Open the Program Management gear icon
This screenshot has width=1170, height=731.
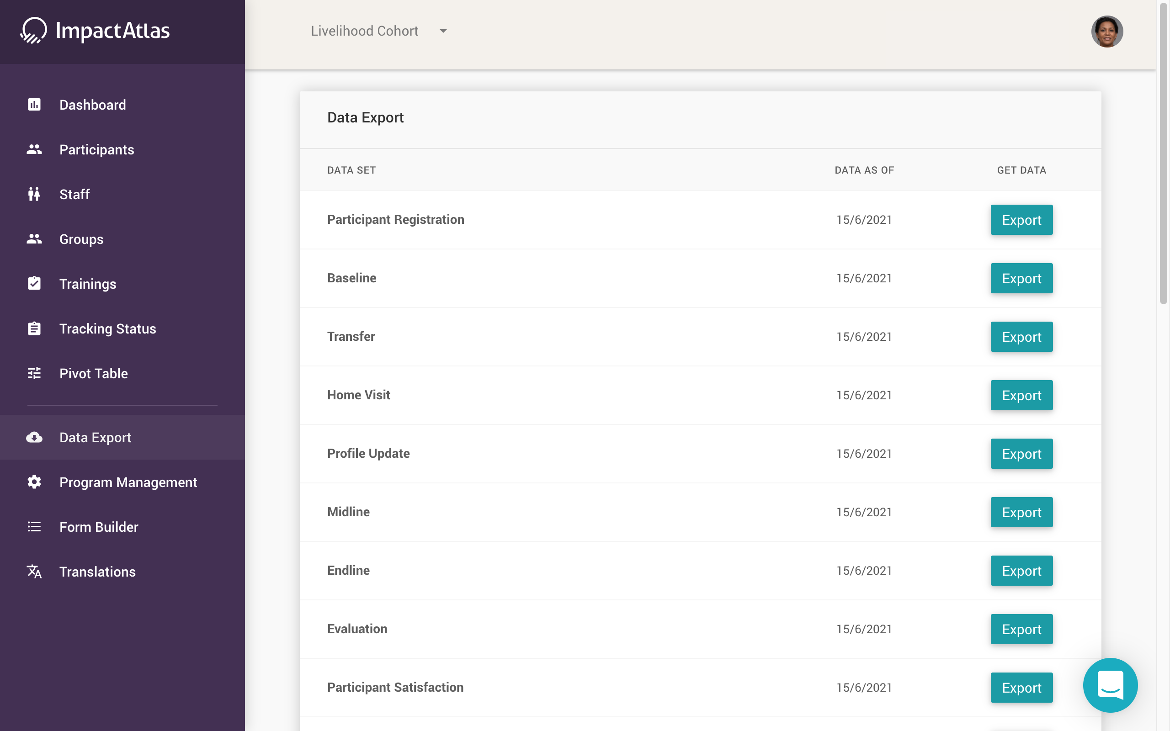coord(34,482)
